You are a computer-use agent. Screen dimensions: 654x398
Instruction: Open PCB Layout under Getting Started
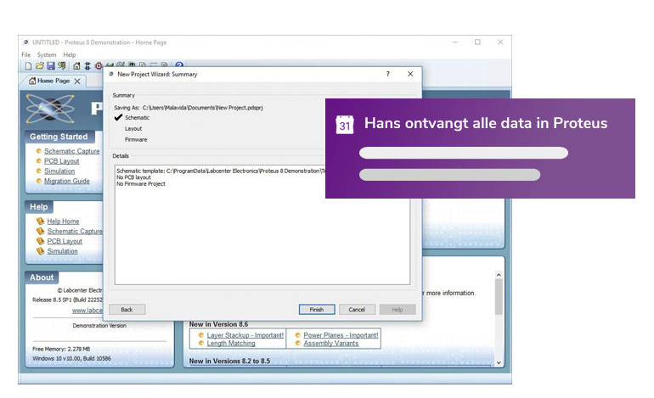(62, 161)
